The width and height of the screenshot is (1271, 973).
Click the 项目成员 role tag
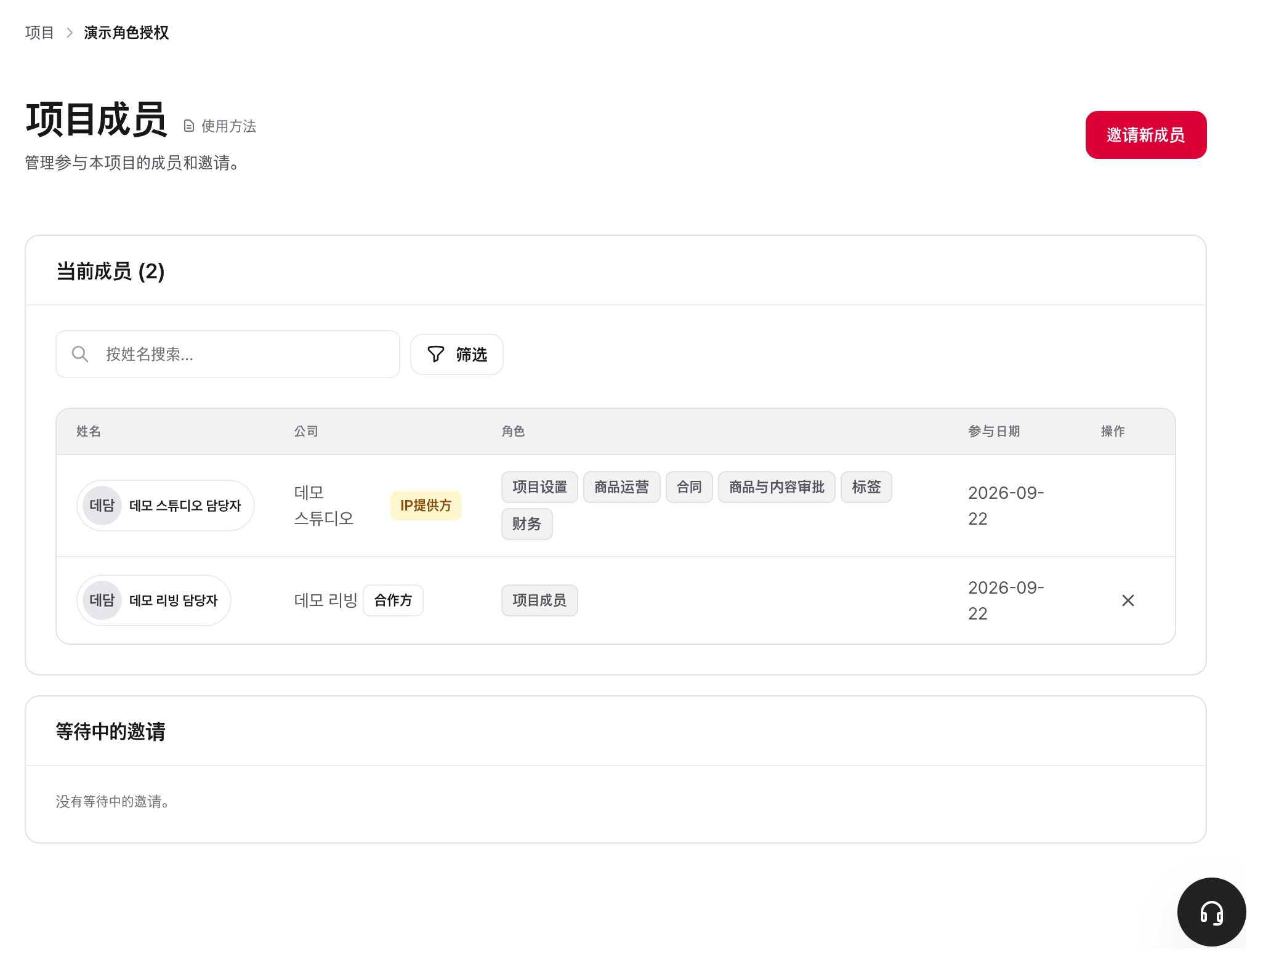539,600
